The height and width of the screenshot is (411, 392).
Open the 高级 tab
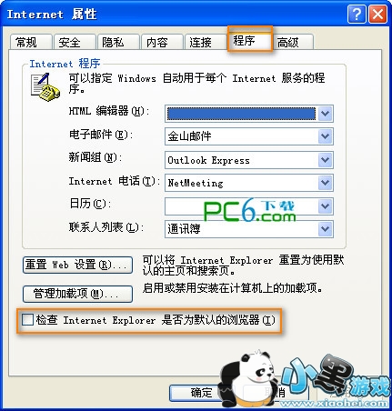(x=293, y=42)
